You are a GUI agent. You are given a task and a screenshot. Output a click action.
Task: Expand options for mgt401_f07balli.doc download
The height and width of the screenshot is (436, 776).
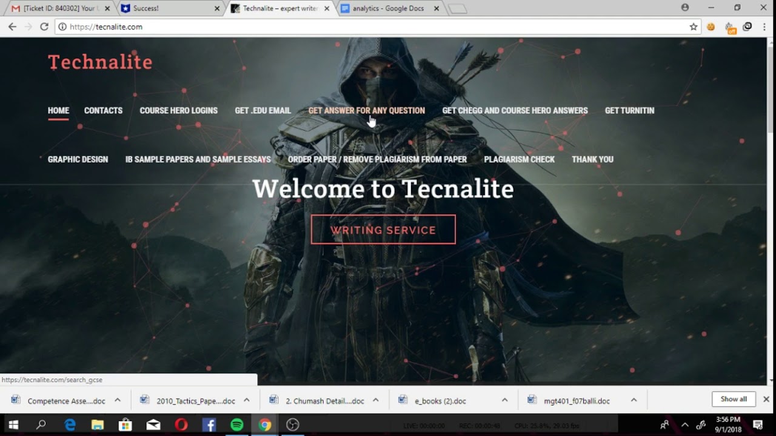click(x=634, y=400)
